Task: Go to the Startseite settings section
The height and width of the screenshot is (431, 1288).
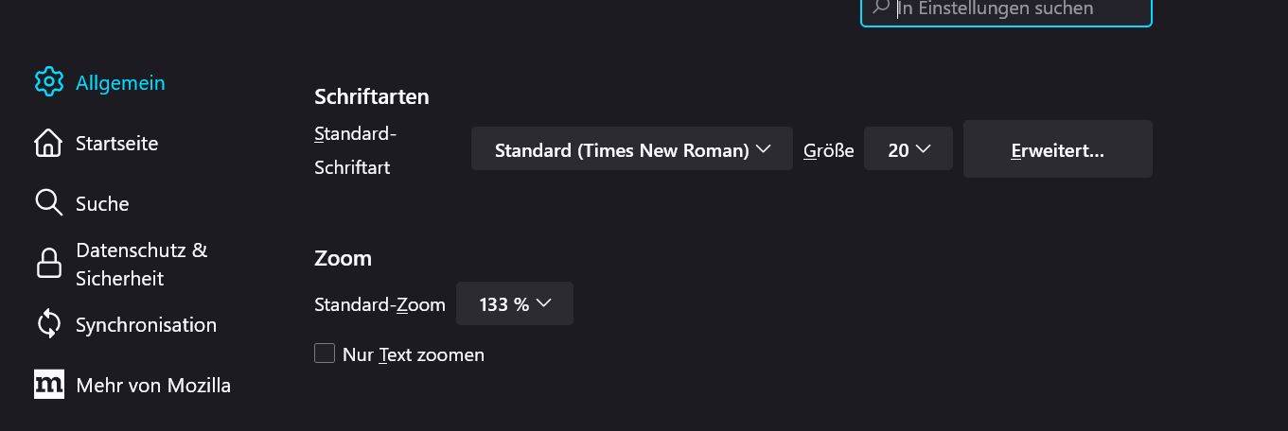Action: (116, 144)
